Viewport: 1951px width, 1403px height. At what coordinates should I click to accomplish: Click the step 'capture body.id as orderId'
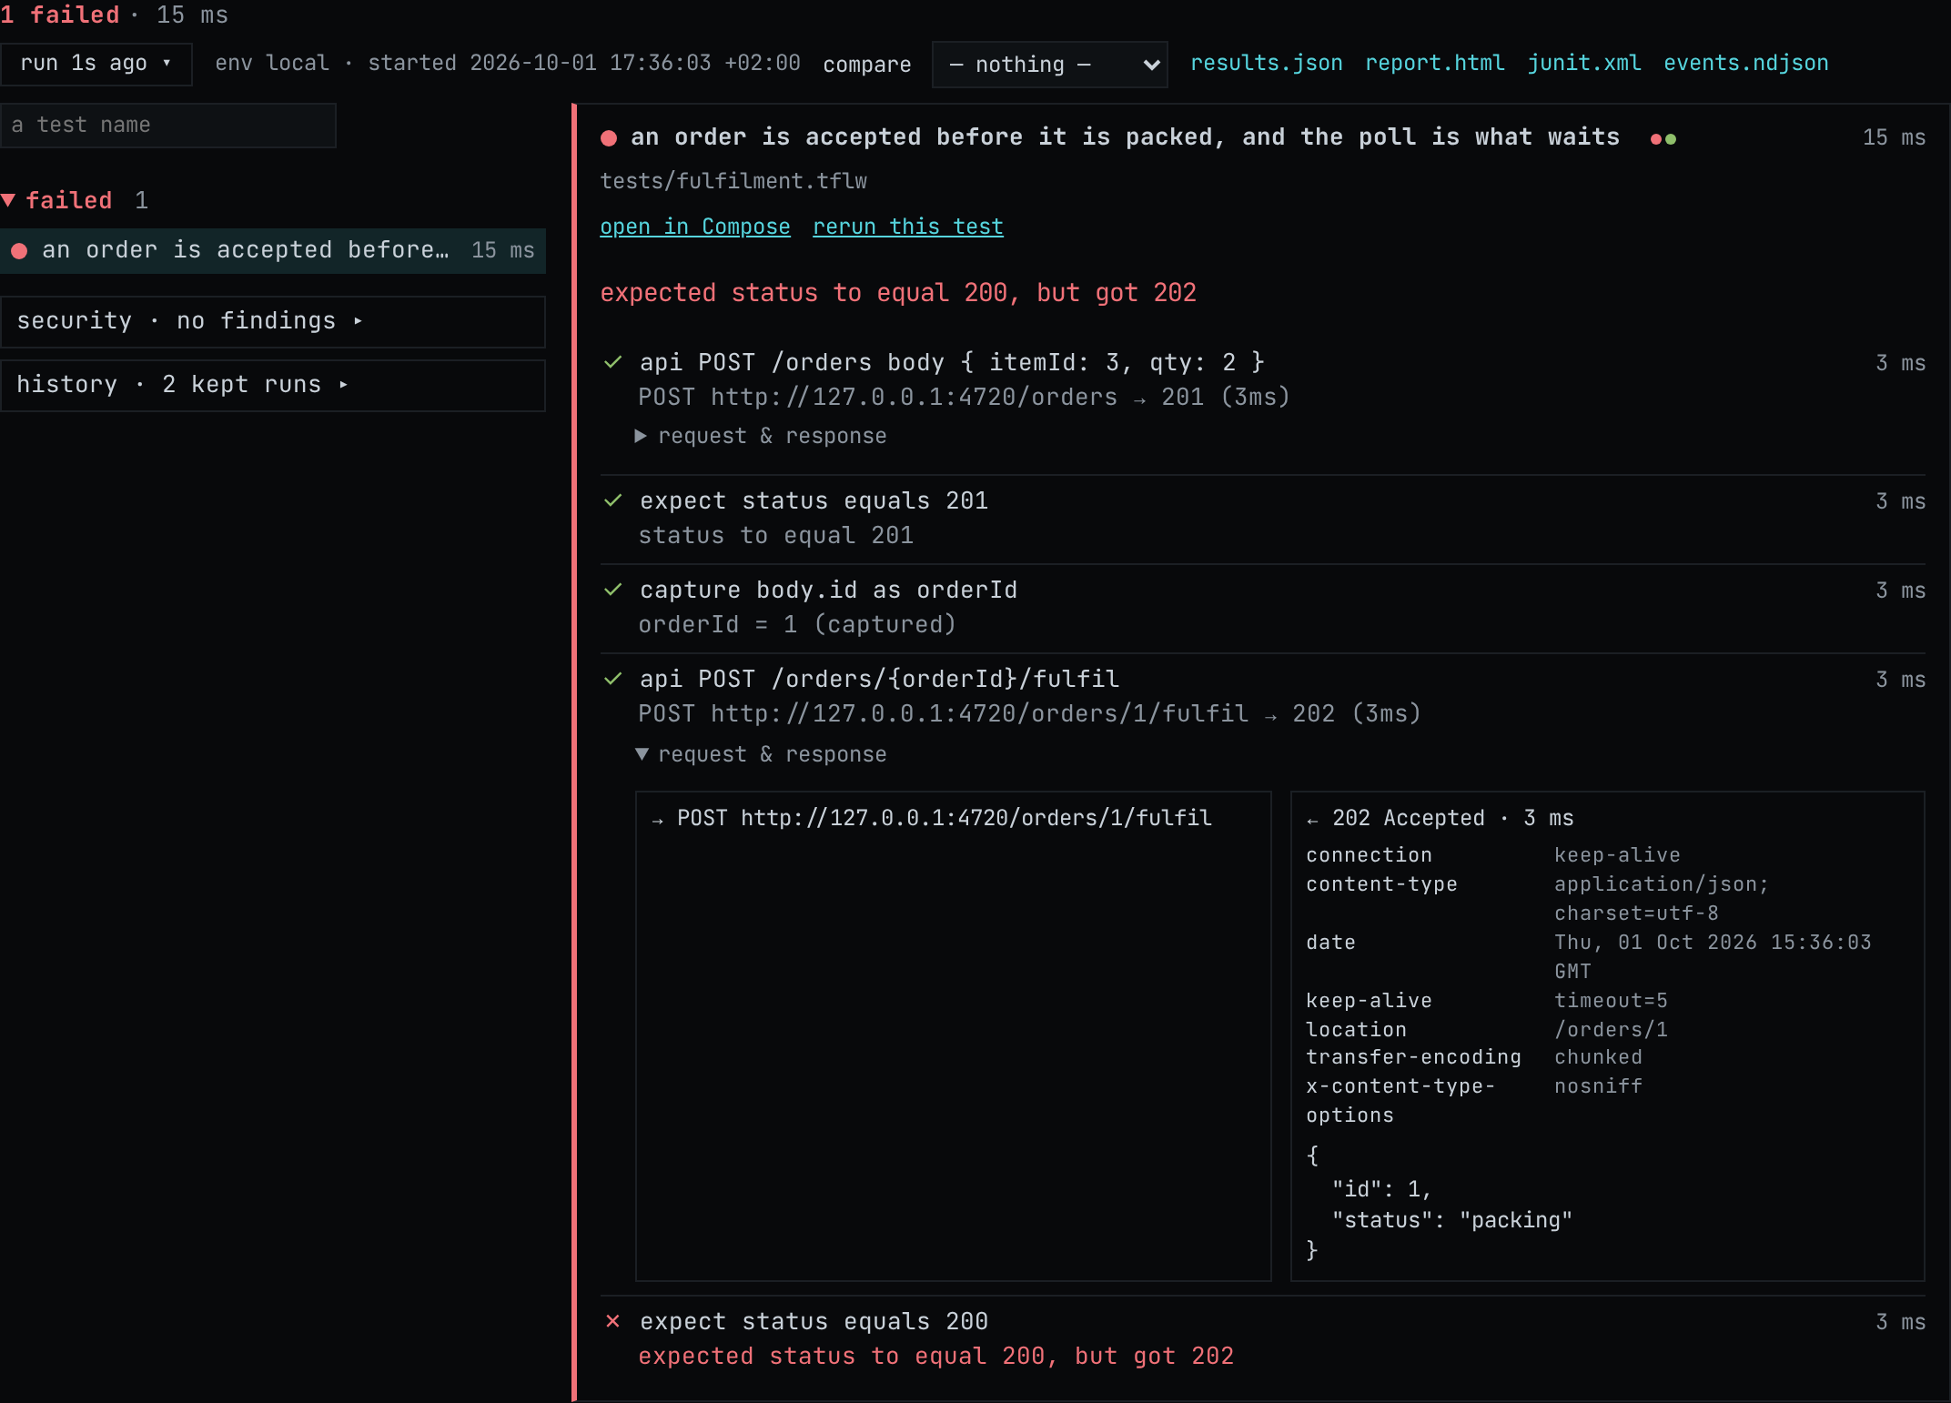pyautogui.click(x=828, y=590)
